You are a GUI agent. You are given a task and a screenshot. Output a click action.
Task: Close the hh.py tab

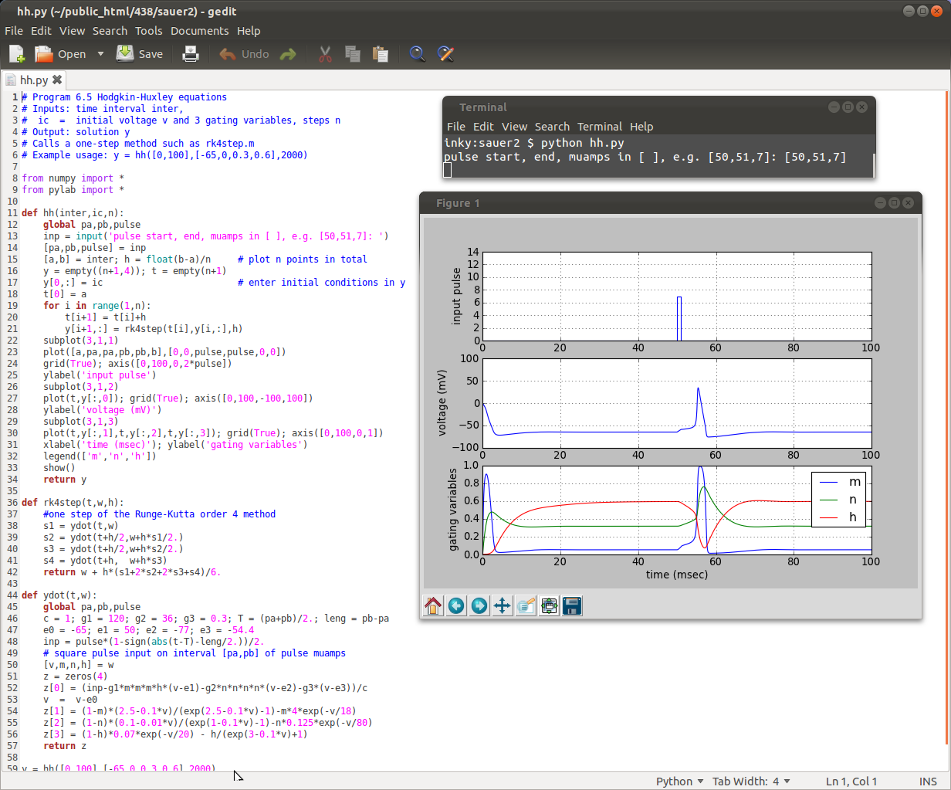(x=57, y=80)
